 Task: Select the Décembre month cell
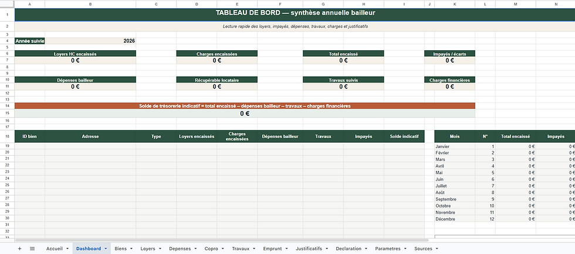pos(455,219)
